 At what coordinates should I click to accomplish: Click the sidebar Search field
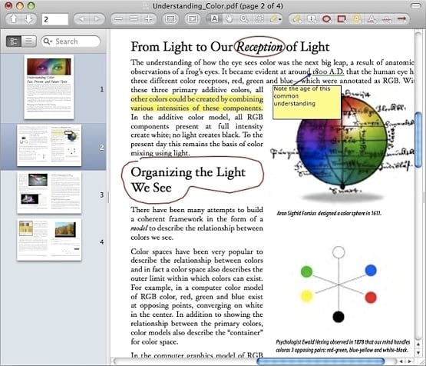click(x=71, y=42)
